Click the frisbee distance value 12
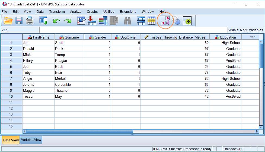 tap(175, 96)
